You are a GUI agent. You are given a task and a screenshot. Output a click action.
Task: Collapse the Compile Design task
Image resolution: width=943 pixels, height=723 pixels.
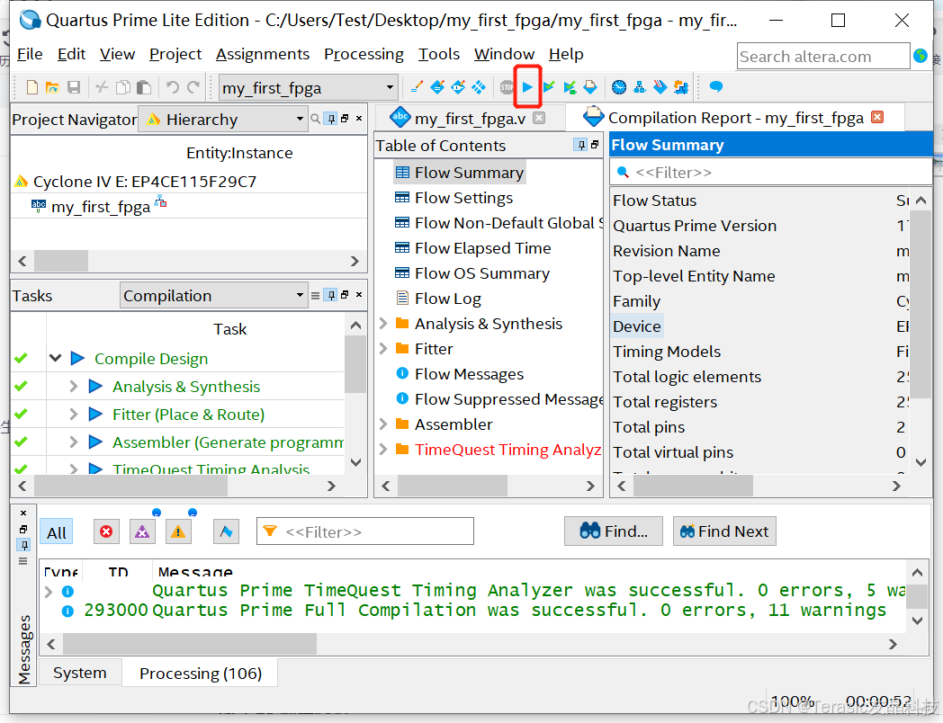coord(55,358)
